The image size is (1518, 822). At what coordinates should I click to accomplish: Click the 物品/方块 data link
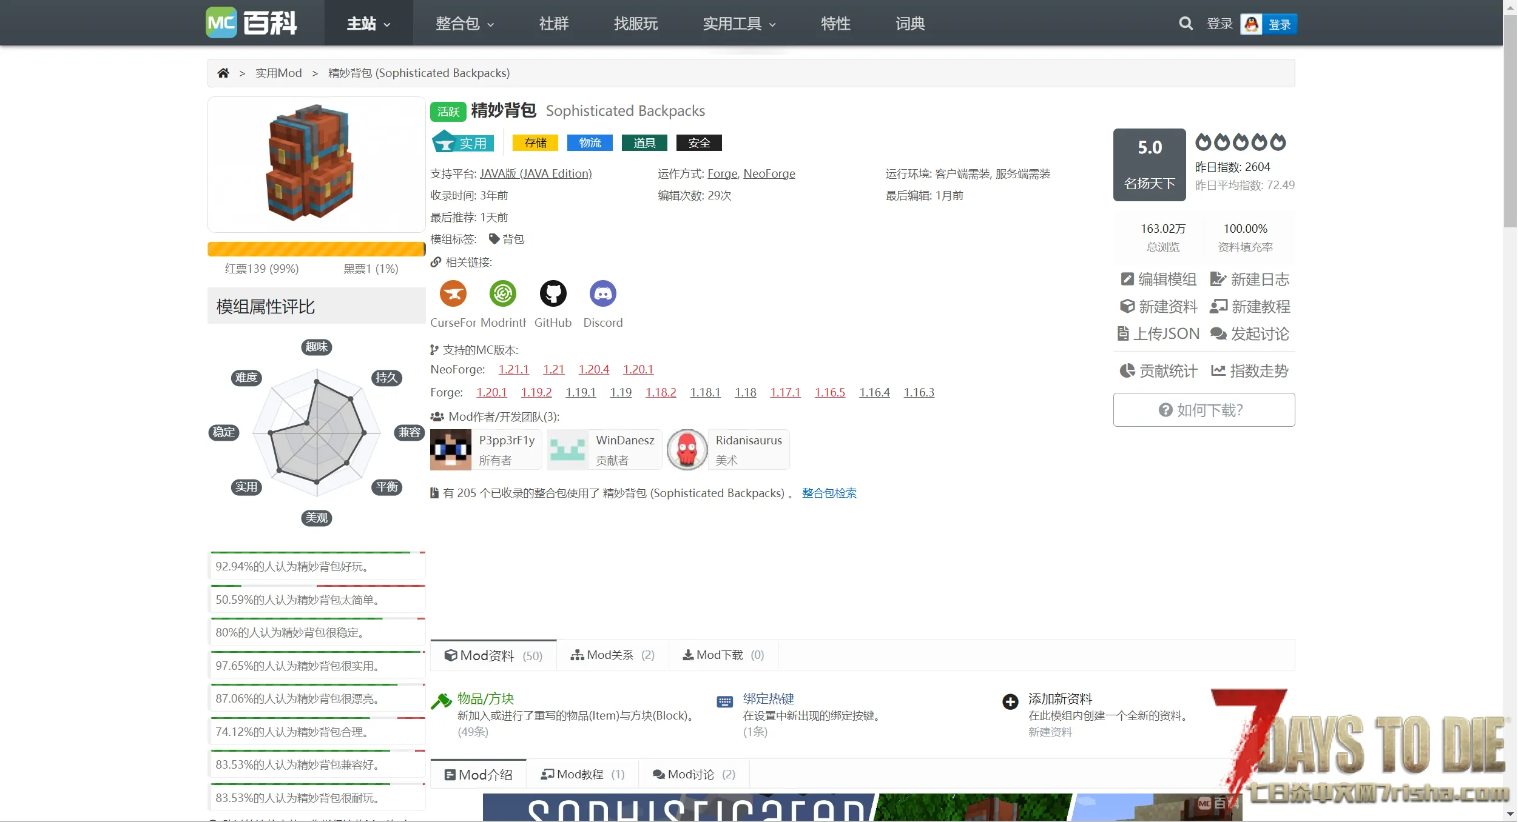pos(485,699)
